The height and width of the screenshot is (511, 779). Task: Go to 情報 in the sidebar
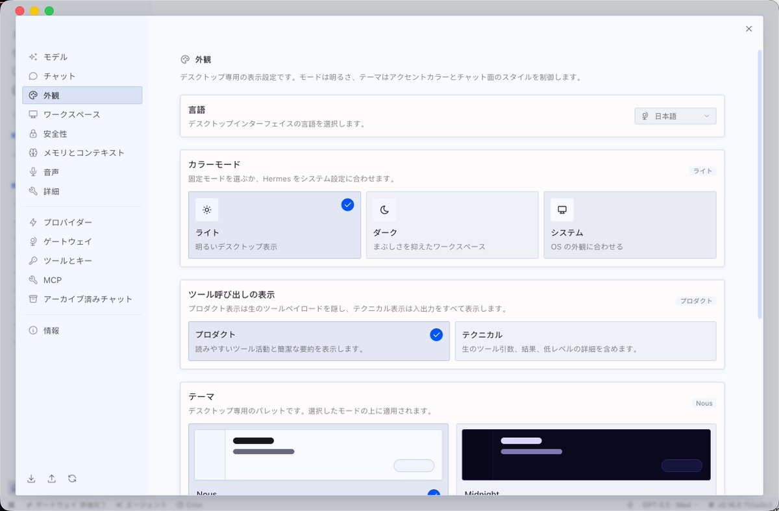(82, 330)
